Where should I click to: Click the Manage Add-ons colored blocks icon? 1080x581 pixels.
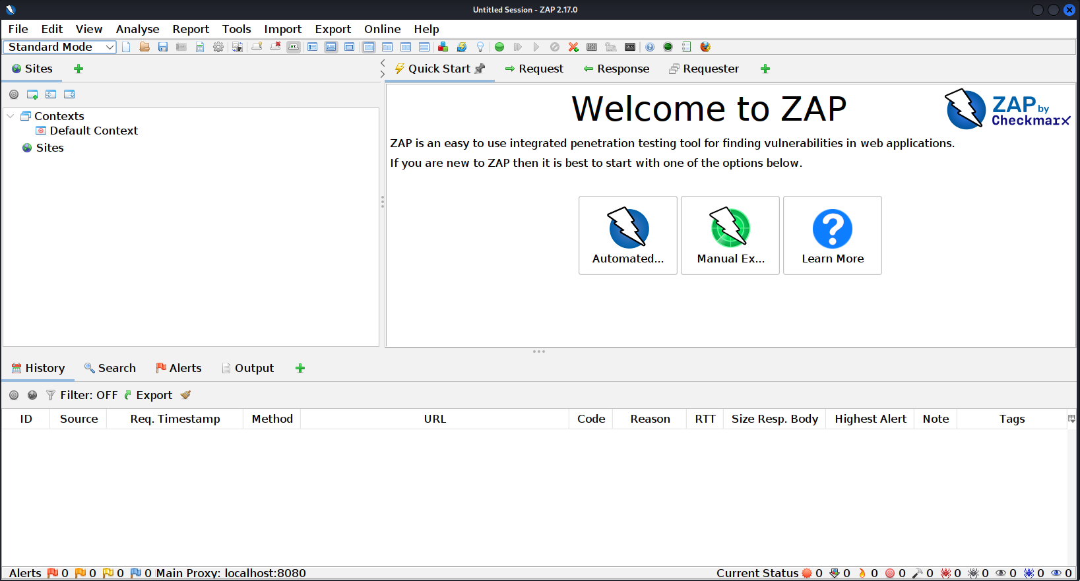(x=443, y=47)
